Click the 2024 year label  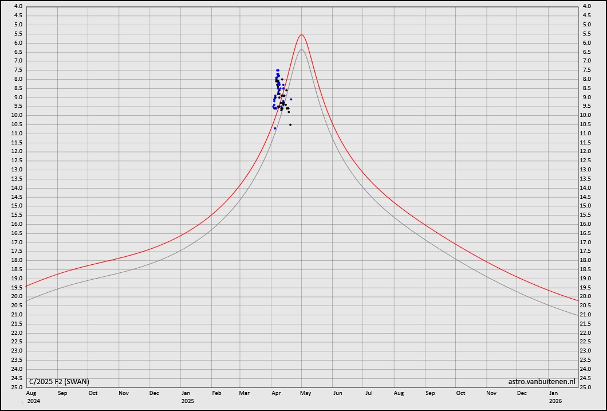33,401
